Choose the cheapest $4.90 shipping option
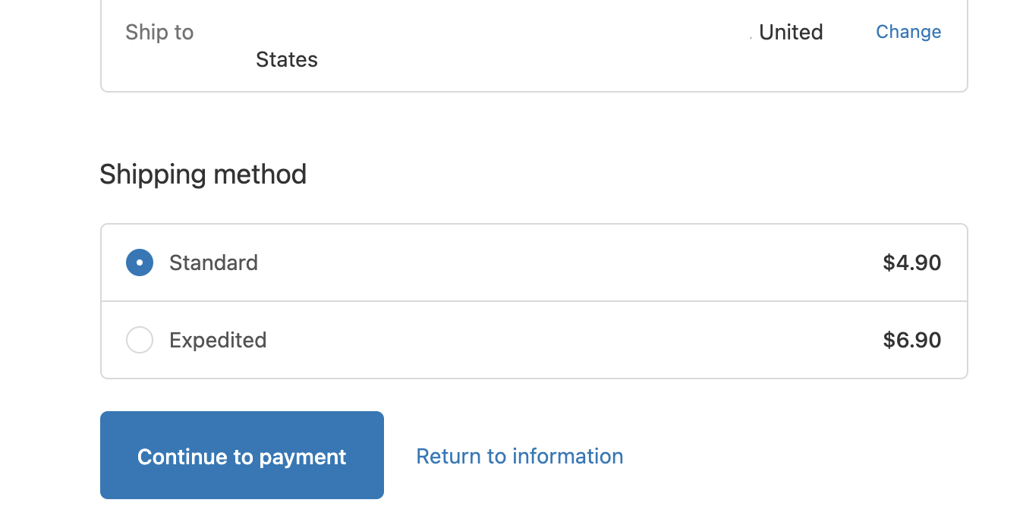This screenshot has height=528, width=1023. 534,262
